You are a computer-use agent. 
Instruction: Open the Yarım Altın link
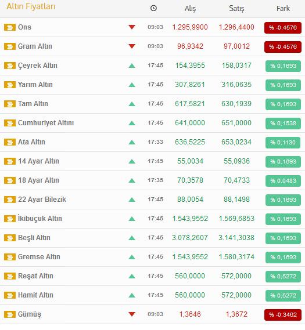(x=35, y=85)
